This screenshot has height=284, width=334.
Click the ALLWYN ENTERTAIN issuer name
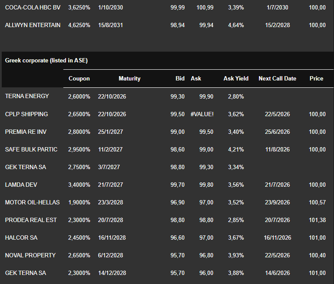pos(33,25)
